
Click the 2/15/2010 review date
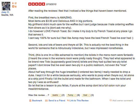tap(51, 4)
